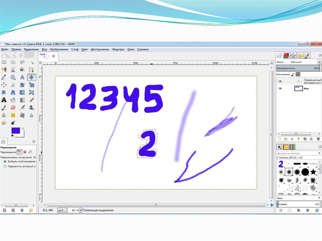Select the Rotate tool

[x=22, y=85]
